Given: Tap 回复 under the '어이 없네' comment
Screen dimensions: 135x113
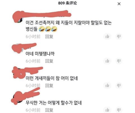Looking at the screenshot, I should (x=49, y=86).
